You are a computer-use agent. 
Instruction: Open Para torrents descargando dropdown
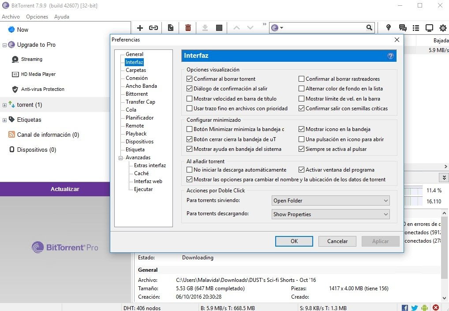click(x=330, y=214)
